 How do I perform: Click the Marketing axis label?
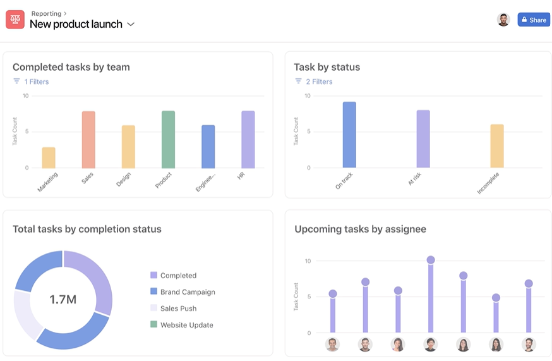pos(48,182)
